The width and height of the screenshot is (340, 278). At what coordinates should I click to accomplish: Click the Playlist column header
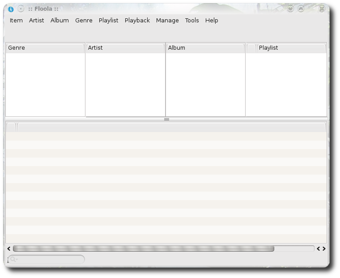291,48
